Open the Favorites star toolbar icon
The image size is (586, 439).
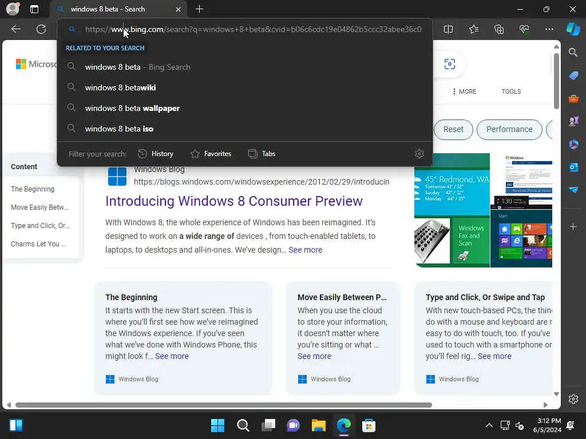473,29
